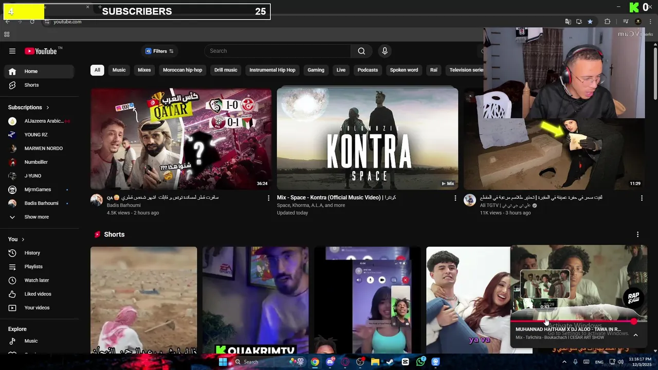This screenshot has height=370, width=658.
Task: Open Liked videos
Action: click(x=39, y=294)
